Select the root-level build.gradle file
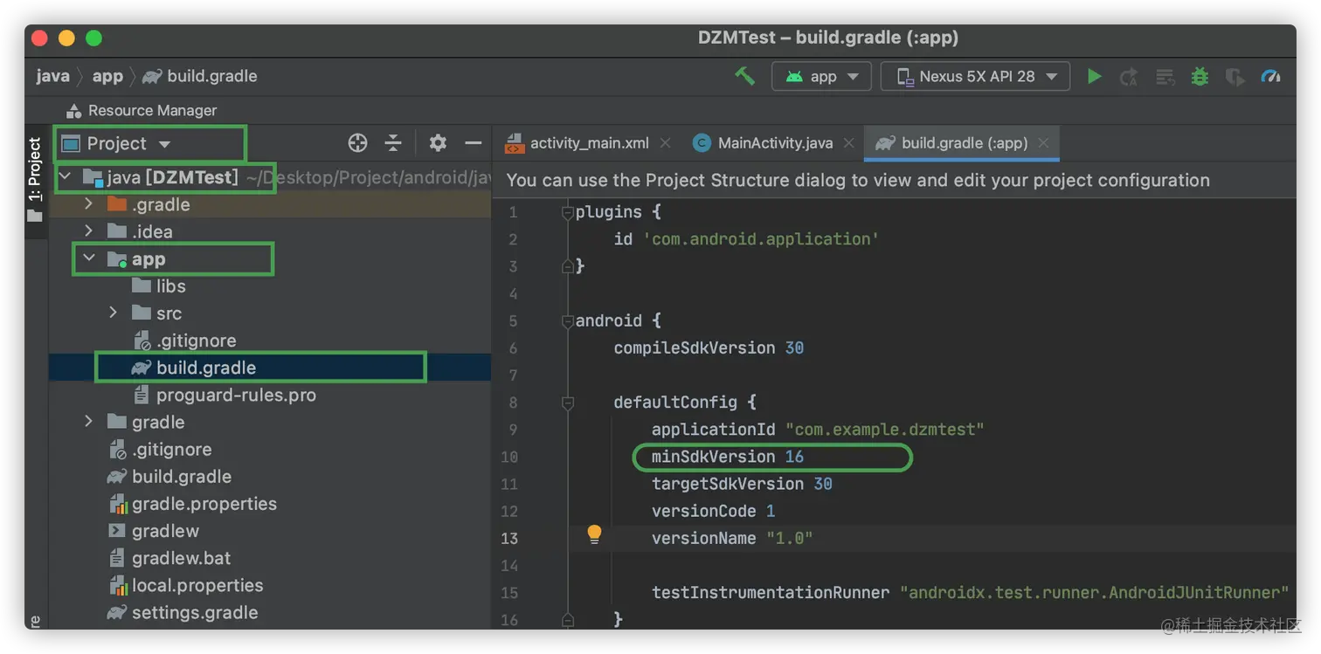Screen dimensions: 1321x654 pyautogui.click(x=169, y=476)
